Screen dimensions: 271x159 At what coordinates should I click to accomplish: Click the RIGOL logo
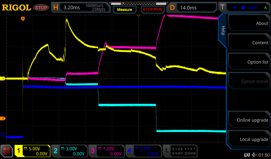tap(16, 8)
